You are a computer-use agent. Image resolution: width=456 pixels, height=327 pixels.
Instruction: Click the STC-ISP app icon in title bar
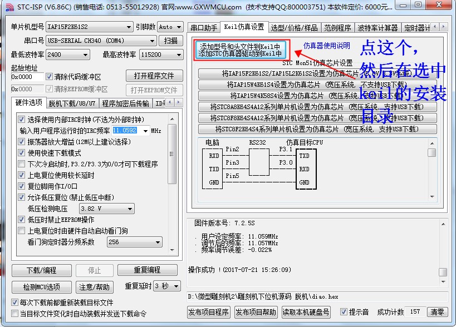click(x=9, y=7)
